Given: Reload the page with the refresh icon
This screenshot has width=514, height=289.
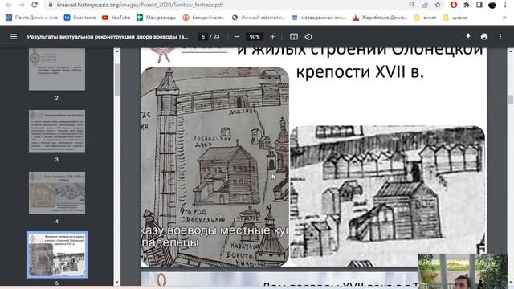Looking at the screenshot, I should 35,5.
